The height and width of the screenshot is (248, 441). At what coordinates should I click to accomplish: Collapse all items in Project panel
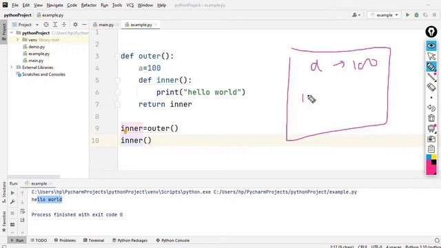pyautogui.click(x=64, y=25)
